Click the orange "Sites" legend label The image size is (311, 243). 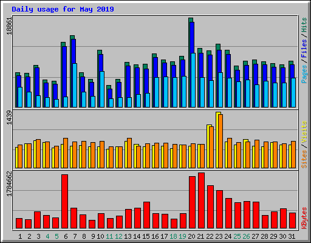(x=304, y=159)
